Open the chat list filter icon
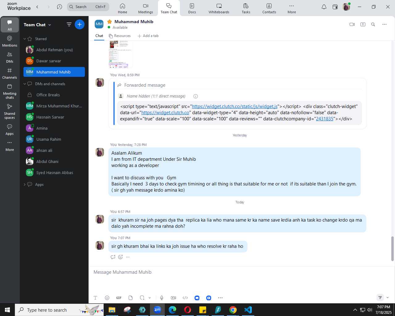Screen dimensions: 395x316 69,24
